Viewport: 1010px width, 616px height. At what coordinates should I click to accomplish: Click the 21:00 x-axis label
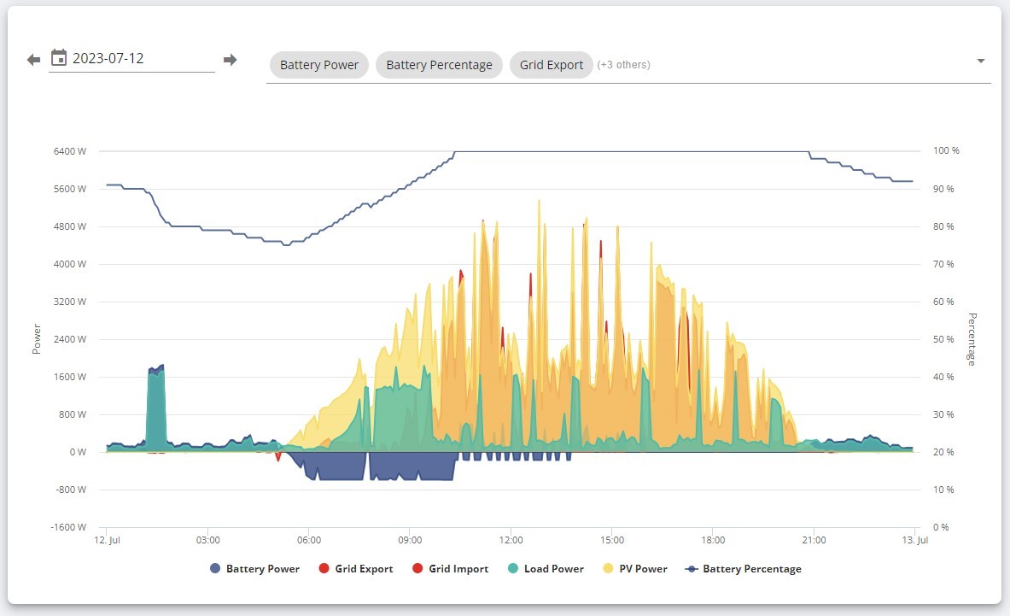(x=814, y=540)
